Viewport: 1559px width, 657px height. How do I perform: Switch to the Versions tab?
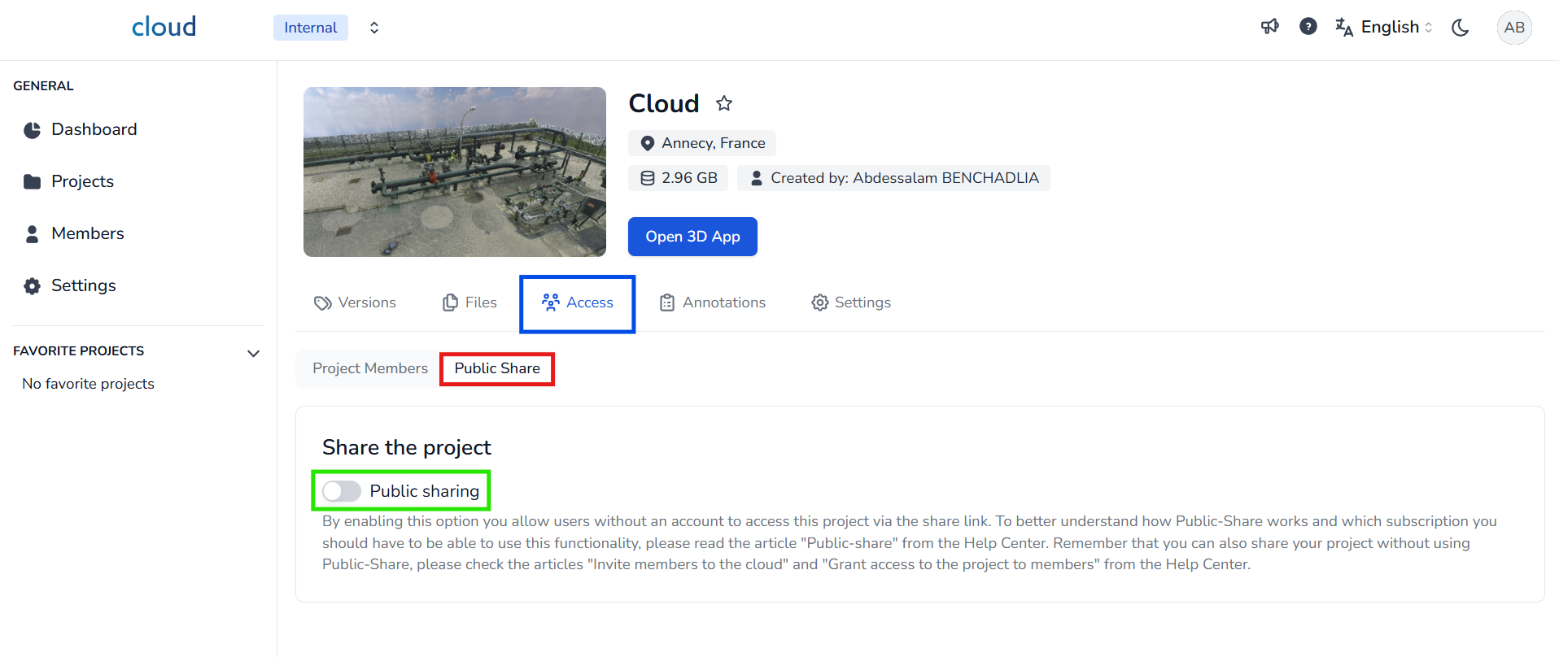pyautogui.click(x=356, y=302)
